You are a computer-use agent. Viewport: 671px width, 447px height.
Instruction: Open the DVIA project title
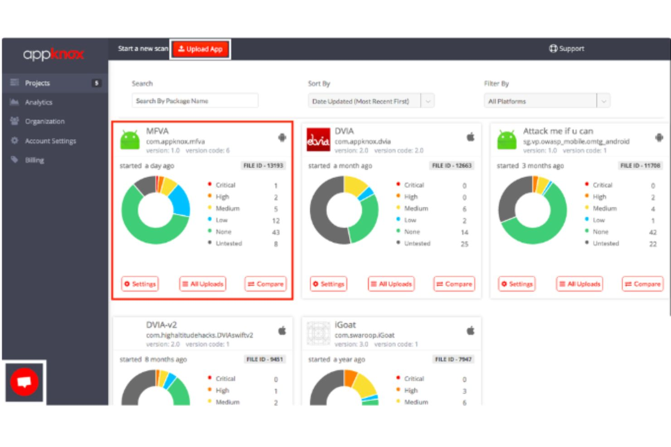(x=344, y=131)
